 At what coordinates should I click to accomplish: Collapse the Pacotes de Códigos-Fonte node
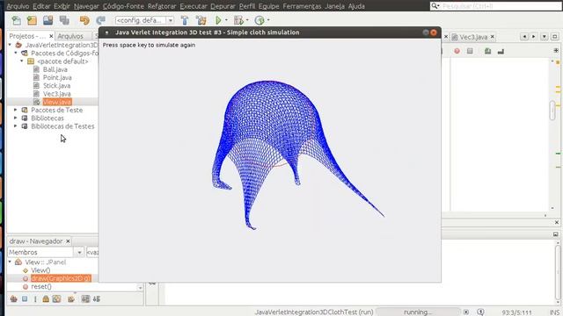click(16, 53)
